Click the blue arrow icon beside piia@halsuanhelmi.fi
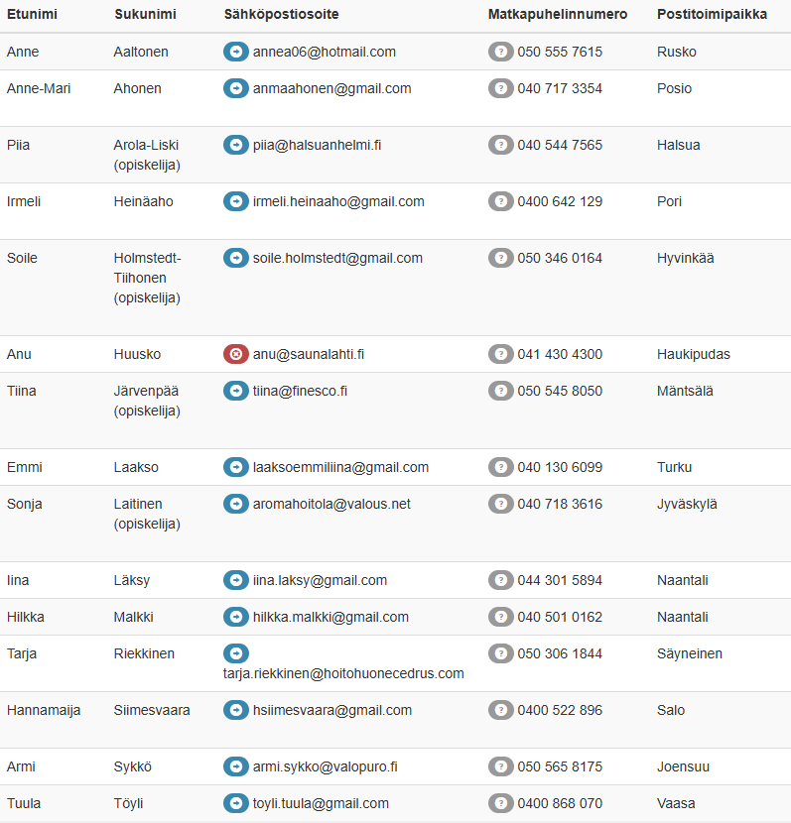791x823 pixels. 236,145
